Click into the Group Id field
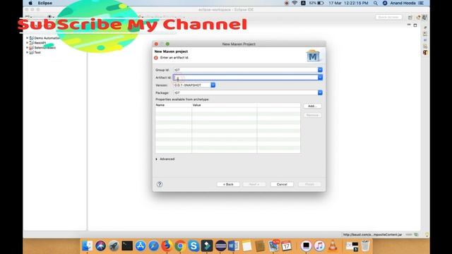 coord(245,70)
